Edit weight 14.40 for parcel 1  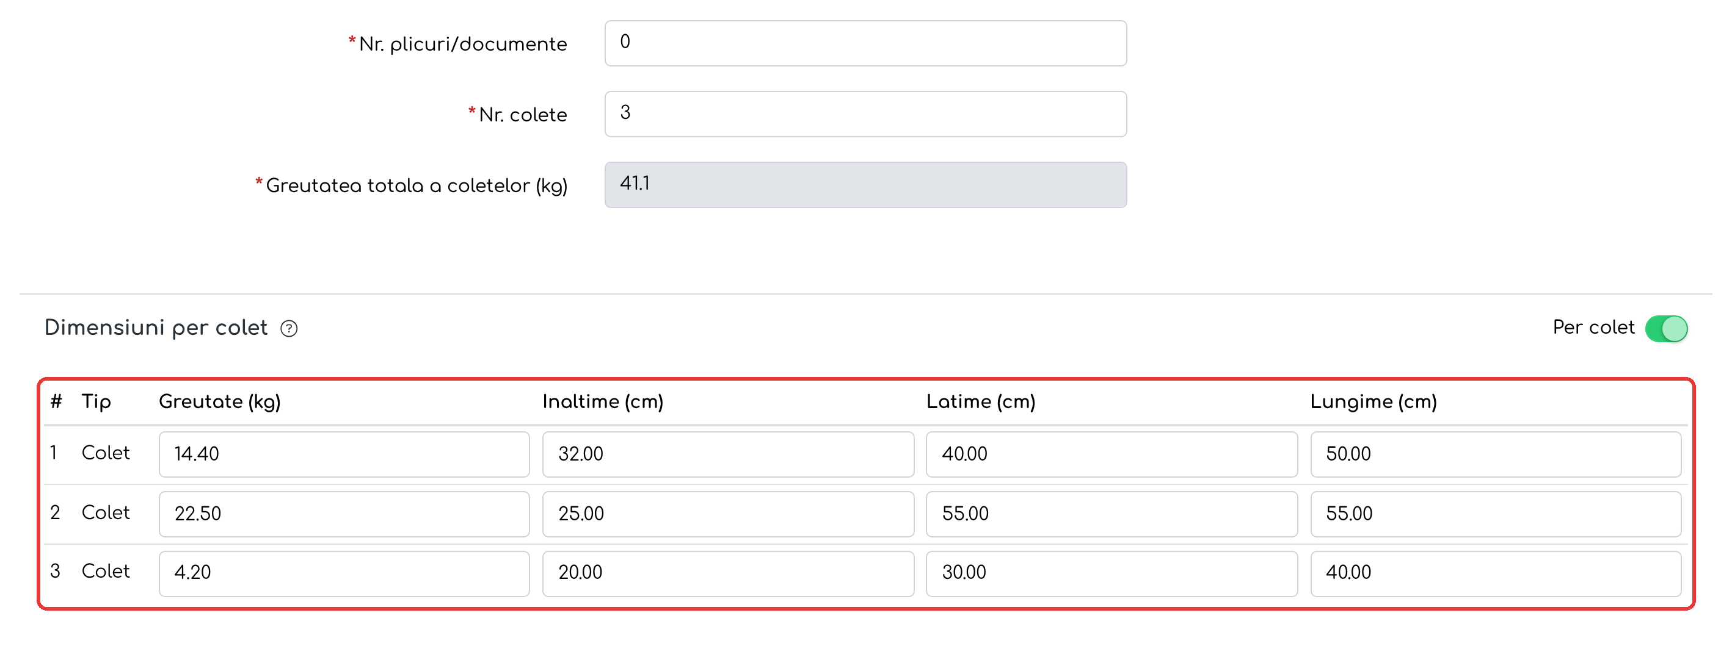coord(344,454)
